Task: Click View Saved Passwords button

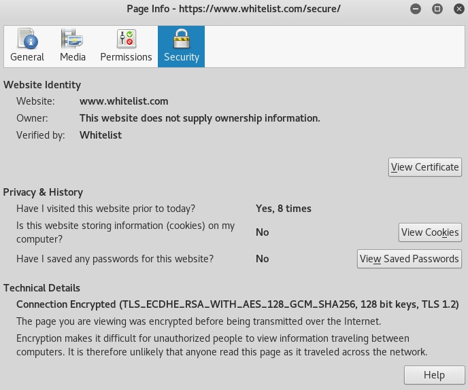Action: [x=409, y=258]
